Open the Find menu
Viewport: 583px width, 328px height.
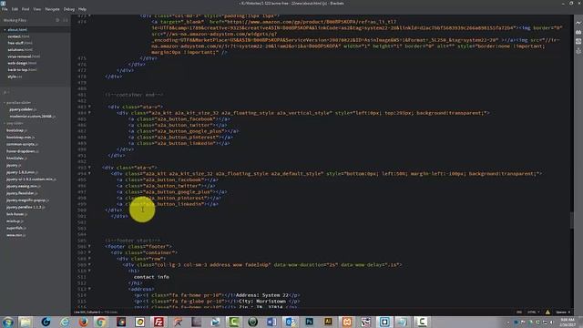tap(26, 9)
